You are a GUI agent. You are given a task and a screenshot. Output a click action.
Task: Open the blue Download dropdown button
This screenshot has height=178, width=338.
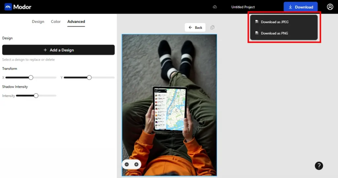point(300,7)
